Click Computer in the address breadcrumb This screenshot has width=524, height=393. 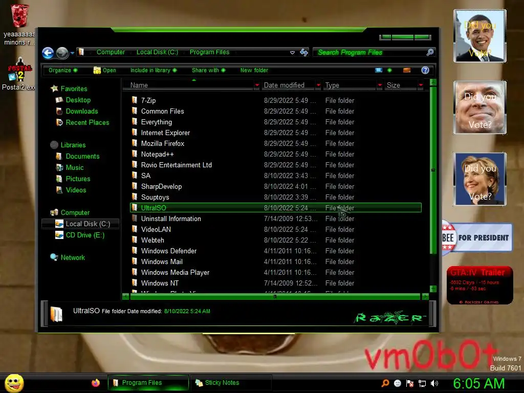(111, 52)
